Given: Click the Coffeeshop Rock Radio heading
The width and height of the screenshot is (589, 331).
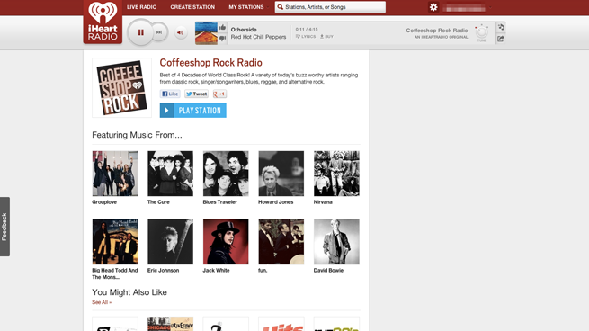Looking at the screenshot, I should point(210,63).
